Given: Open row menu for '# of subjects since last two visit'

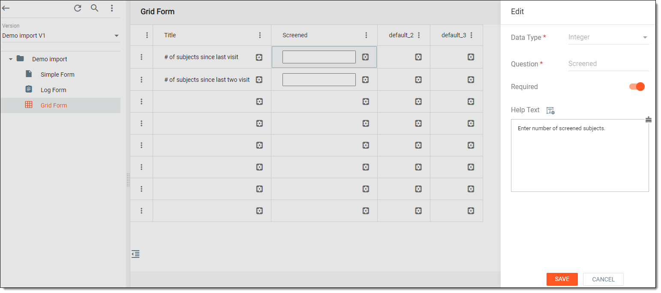Looking at the screenshot, I should (141, 80).
